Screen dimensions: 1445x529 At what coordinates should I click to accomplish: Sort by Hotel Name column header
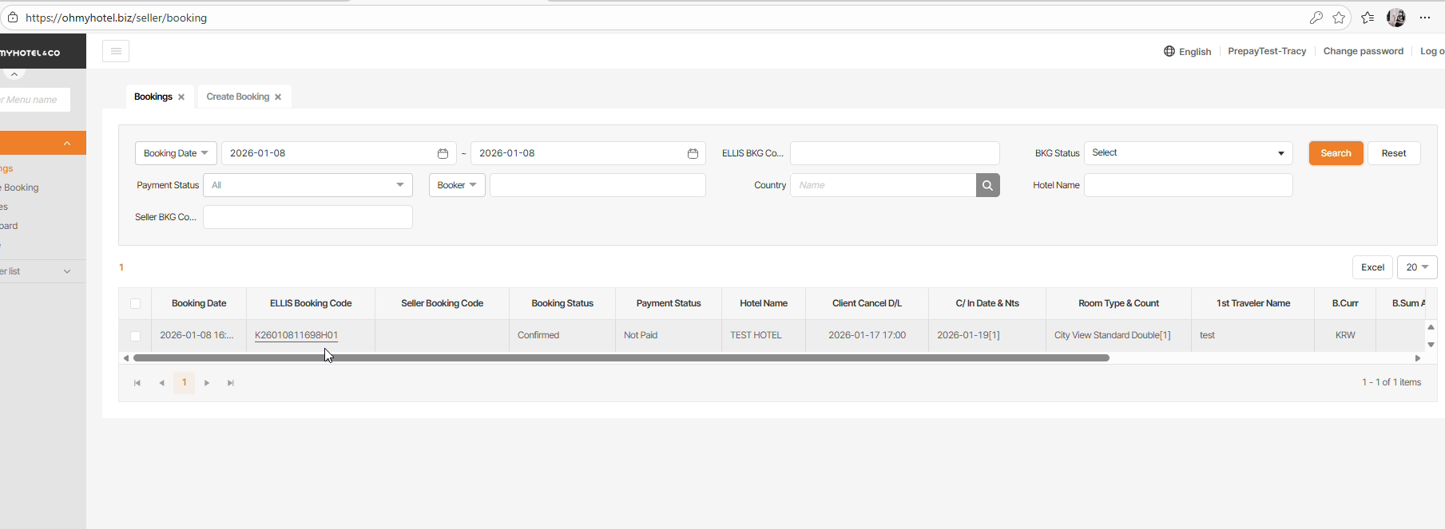point(764,303)
